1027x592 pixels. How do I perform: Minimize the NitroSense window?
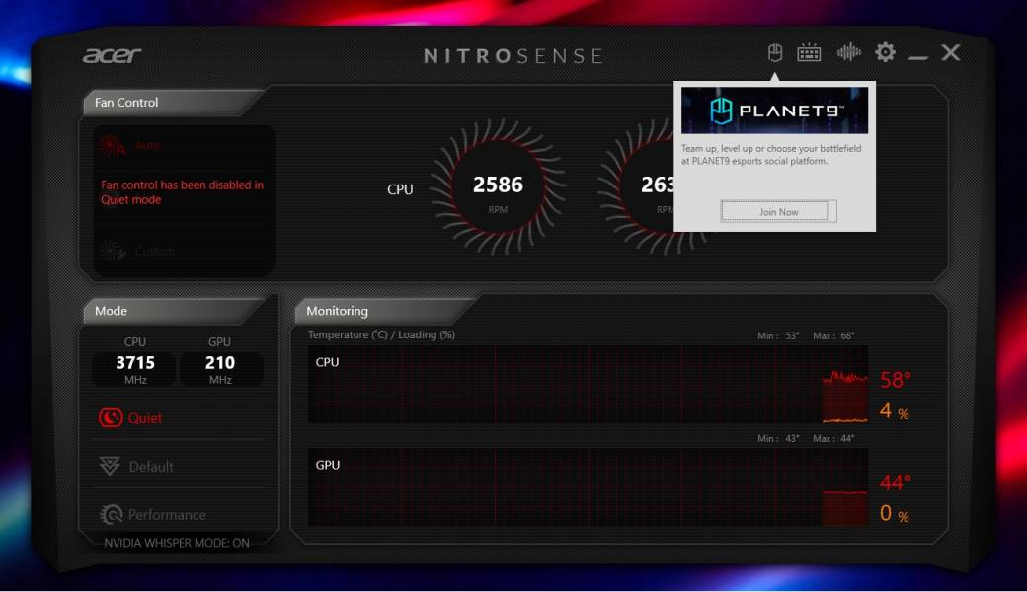click(x=917, y=57)
